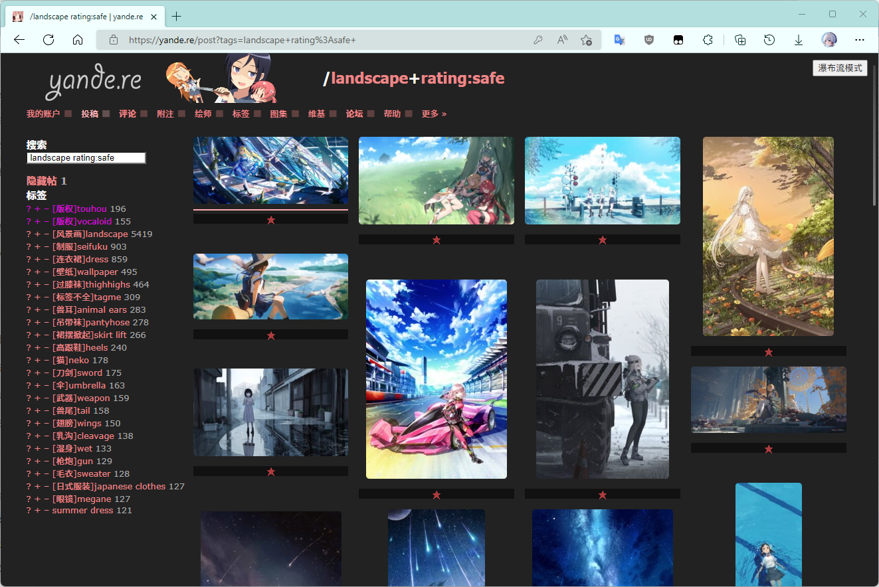This screenshot has height=587, width=879.
Task: Expand the 维基 submenu square
Action: click(334, 114)
